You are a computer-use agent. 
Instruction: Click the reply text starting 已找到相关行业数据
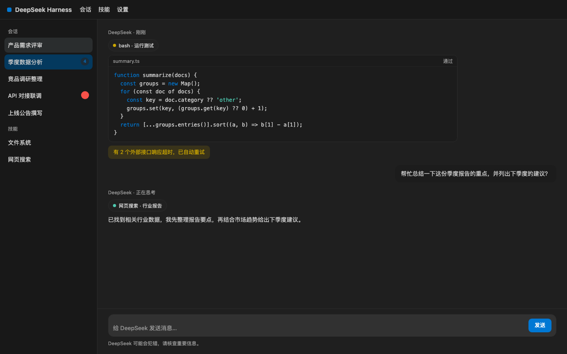[206, 220]
